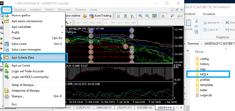This screenshot has width=235, height=111.
Task: Select the M5 timeframe
Action: pos(85,23)
